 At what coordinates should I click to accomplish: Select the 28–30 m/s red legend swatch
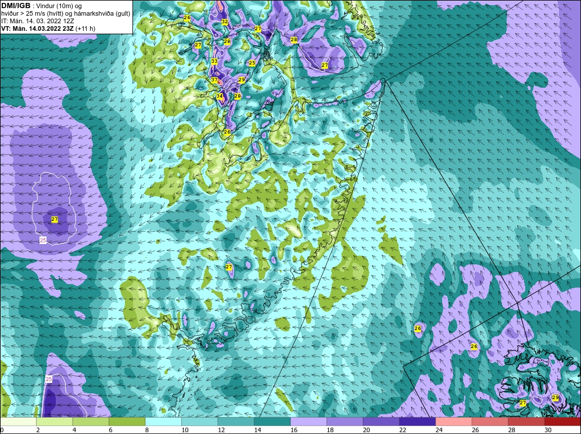[x=526, y=422]
